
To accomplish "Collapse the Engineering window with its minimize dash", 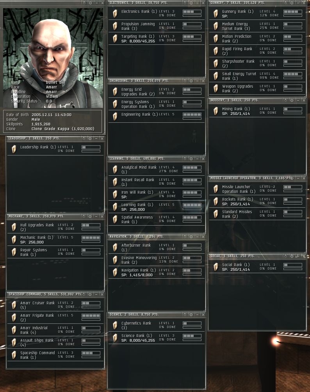I will pyautogui.click(x=197, y=81).
